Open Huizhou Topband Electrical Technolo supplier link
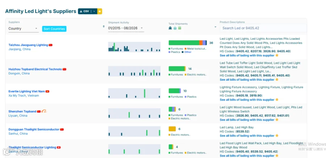Image resolution: width=326 pixels, height=158 pixels. pyautogui.click(x=35, y=69)
